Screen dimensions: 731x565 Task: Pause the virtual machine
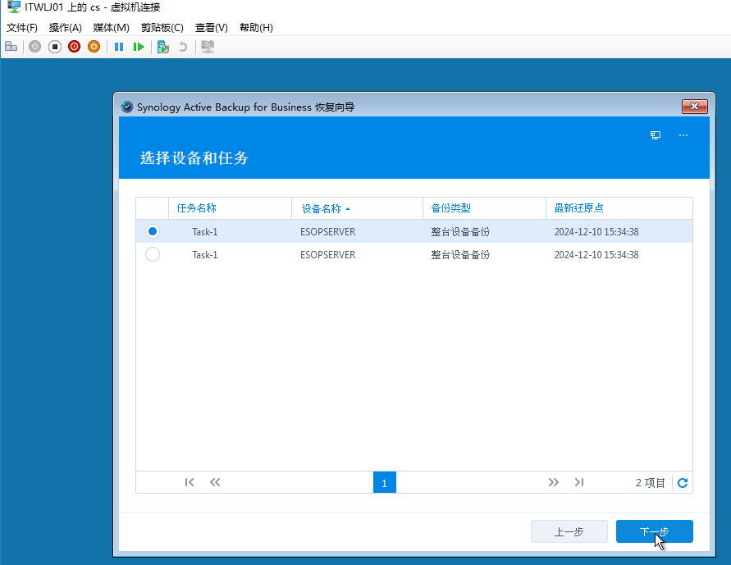click(x=119, y=47)
